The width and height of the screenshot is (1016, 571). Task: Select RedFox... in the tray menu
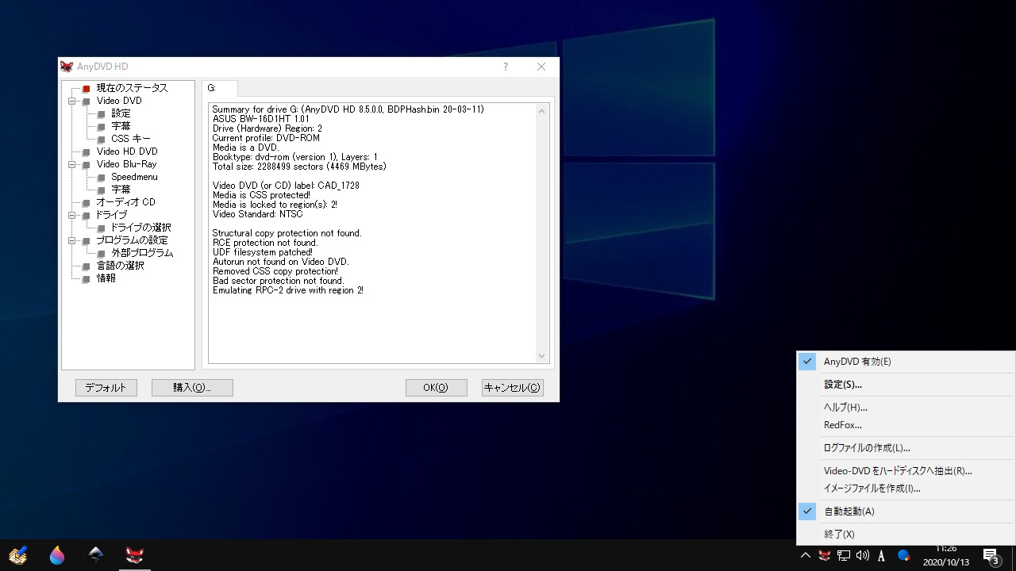(906, 425)
